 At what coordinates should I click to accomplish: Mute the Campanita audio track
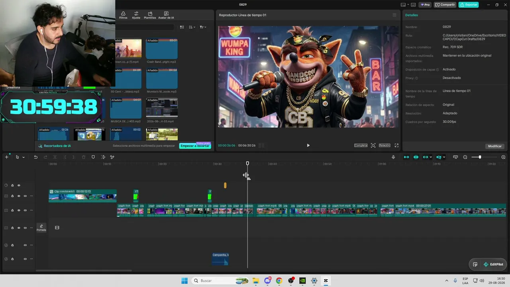(x=25, y=259)
